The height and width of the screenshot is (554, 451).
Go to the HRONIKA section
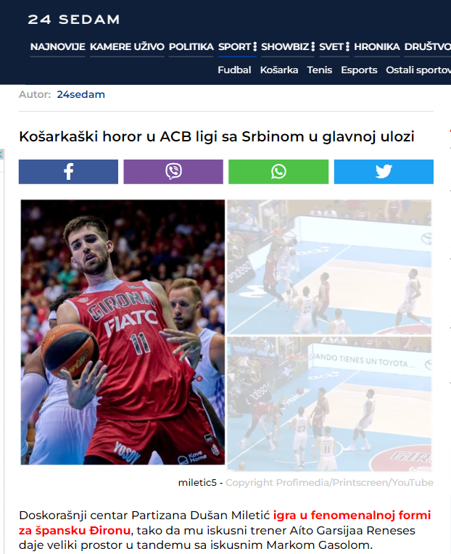[x=377, y=46]
